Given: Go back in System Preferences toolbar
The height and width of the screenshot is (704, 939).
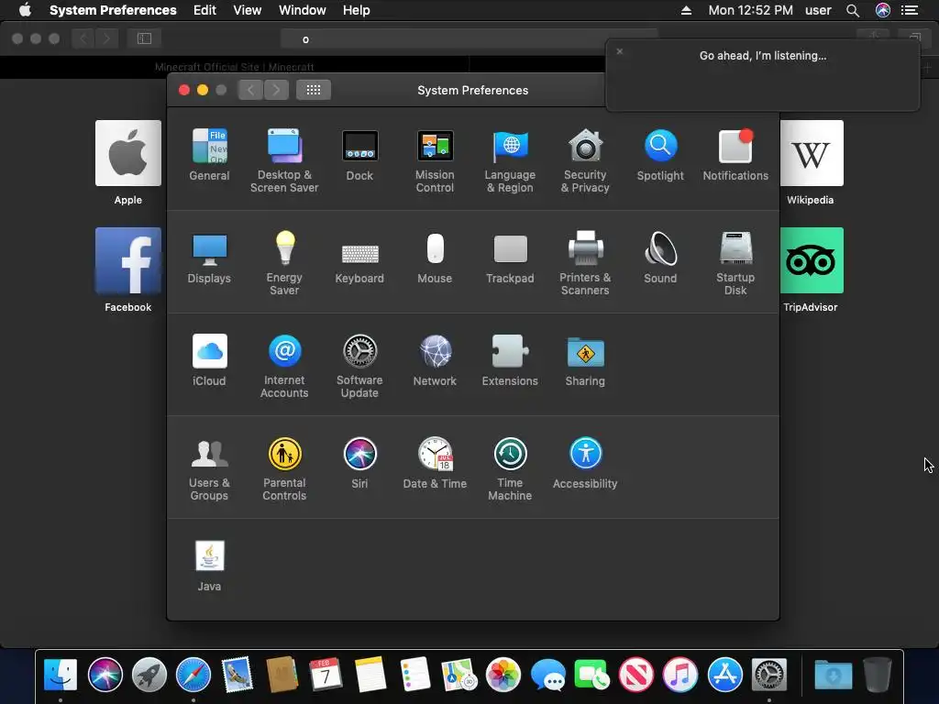Looking at the screenshot, I should [x=251, y=90].
